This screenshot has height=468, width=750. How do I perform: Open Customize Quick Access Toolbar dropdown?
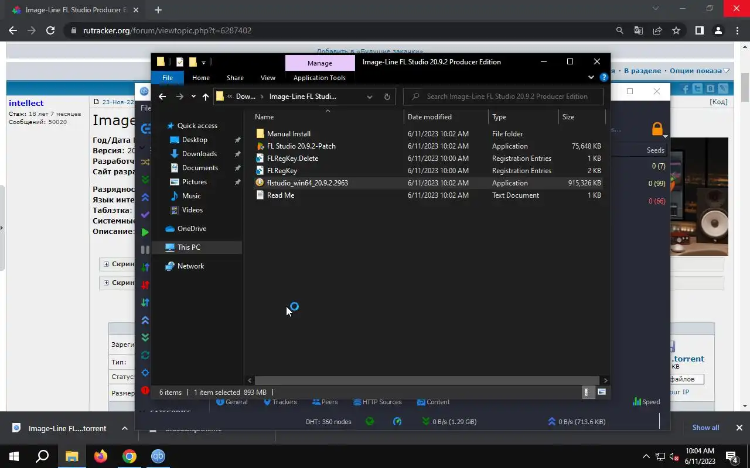(x=203, y=62)
